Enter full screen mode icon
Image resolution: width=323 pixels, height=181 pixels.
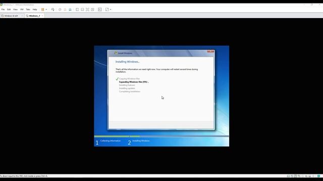click(x=87, y=10)
